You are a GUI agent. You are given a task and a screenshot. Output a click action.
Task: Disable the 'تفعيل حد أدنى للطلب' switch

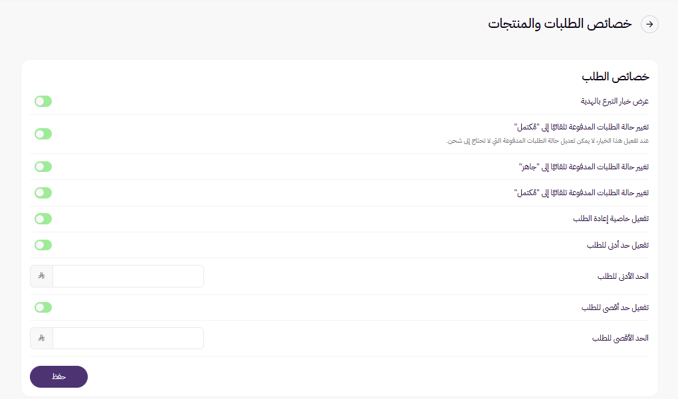43,245
